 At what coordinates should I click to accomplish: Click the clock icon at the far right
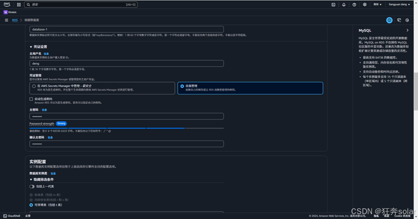[x=407, y=20]
